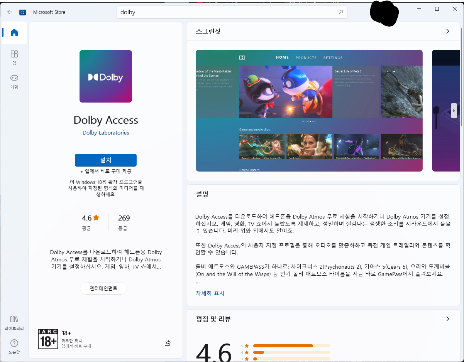Image resolution: width=464 pixels, height=362 pixels.
Task: Click the 설명 section heading
Action: pos(202,194)
